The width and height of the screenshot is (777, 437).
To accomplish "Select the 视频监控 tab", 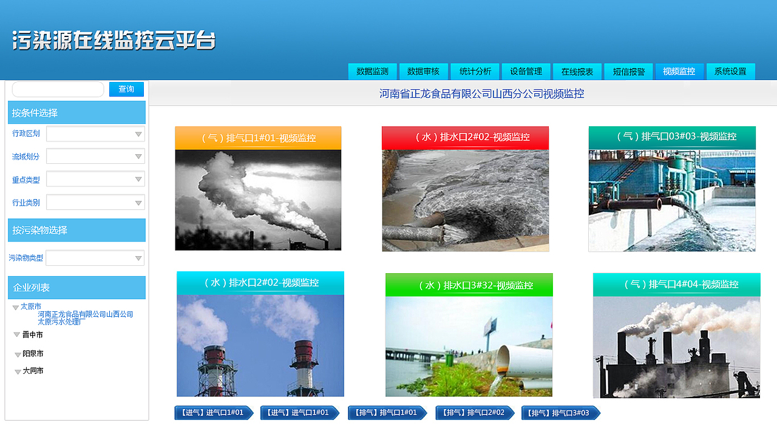I will (679, 71).
